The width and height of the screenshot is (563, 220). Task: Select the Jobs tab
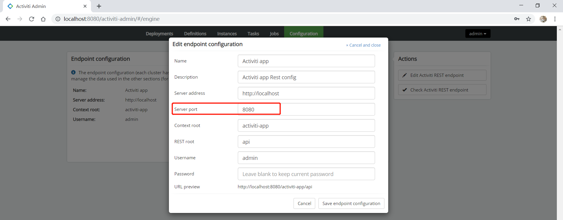point(274,34)
